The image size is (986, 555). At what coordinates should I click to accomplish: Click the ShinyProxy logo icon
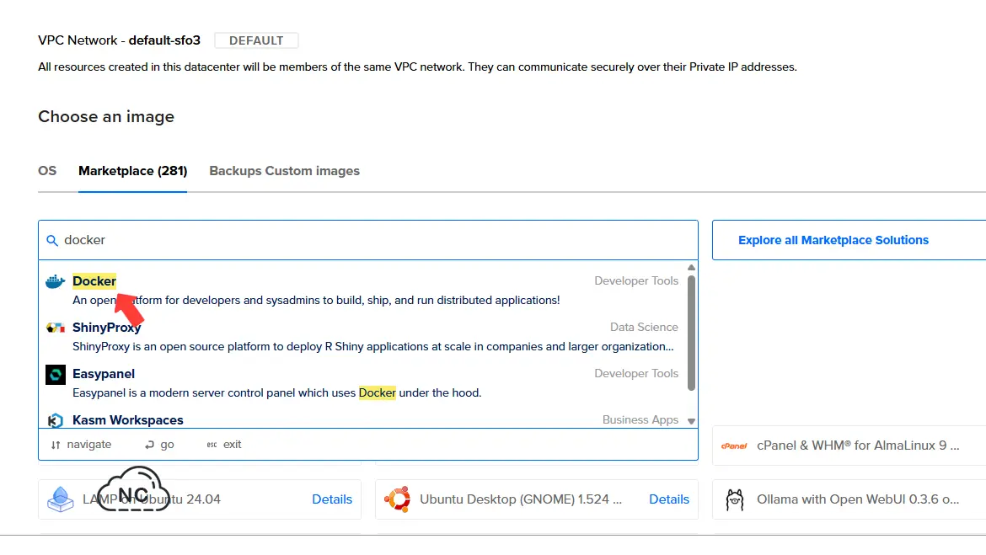point(56,328)
